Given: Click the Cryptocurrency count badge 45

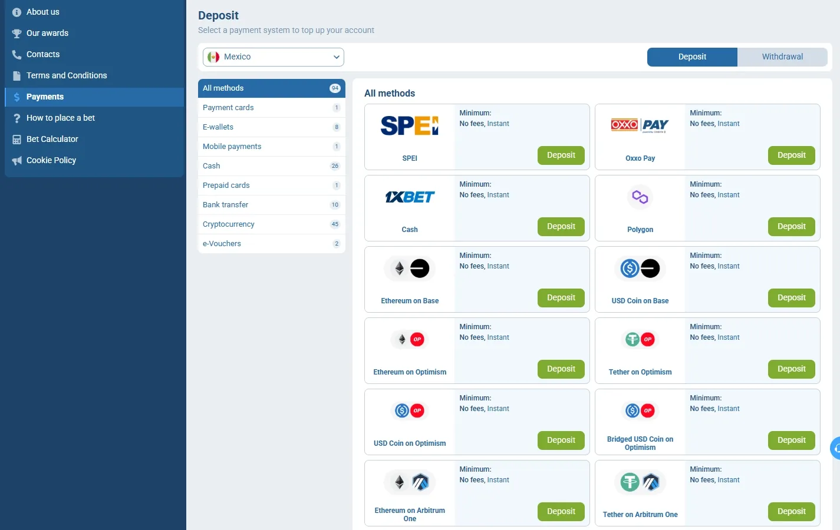Looking at the screenshot, I should click(x=335, y=224).
